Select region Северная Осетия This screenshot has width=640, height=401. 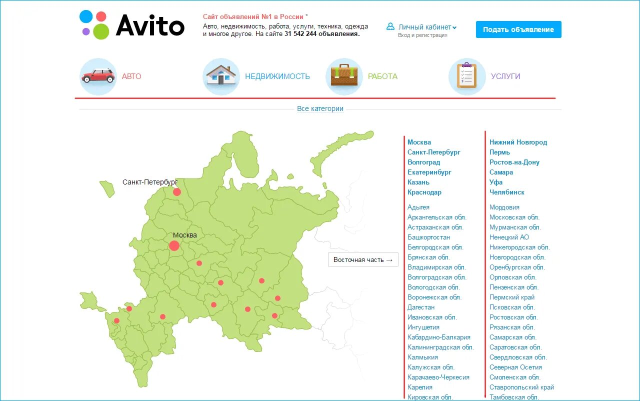516,367
